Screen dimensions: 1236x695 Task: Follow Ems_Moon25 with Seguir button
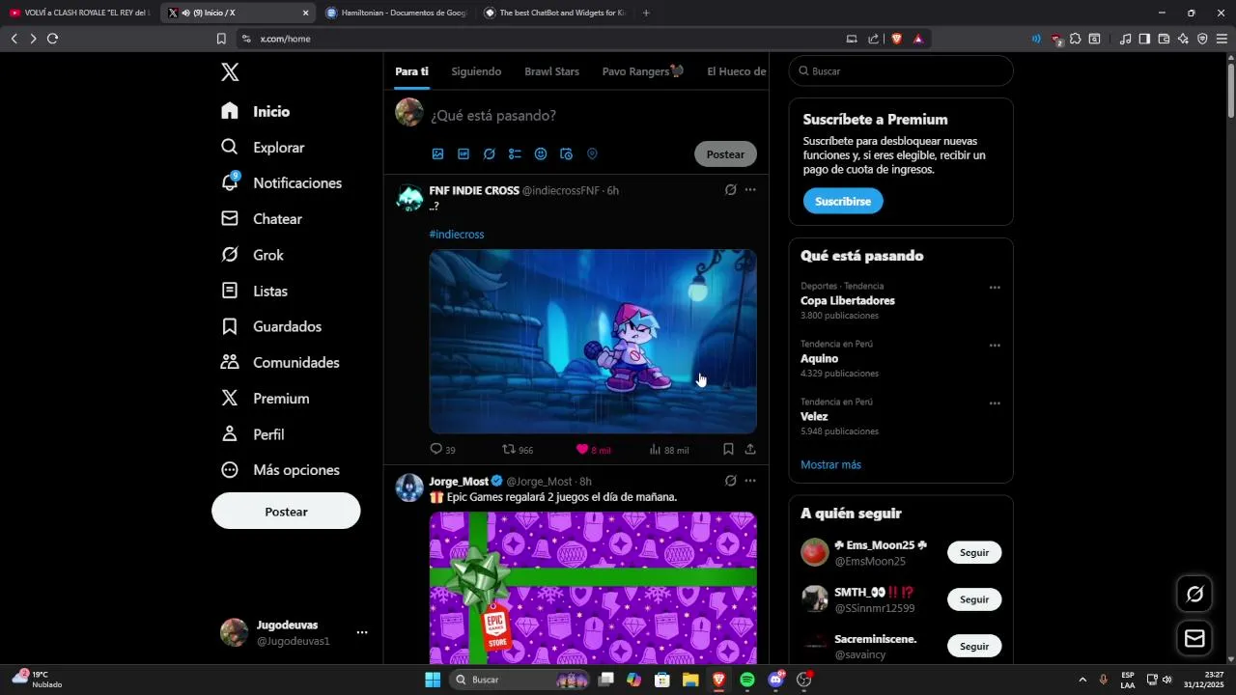click(974, 553)
